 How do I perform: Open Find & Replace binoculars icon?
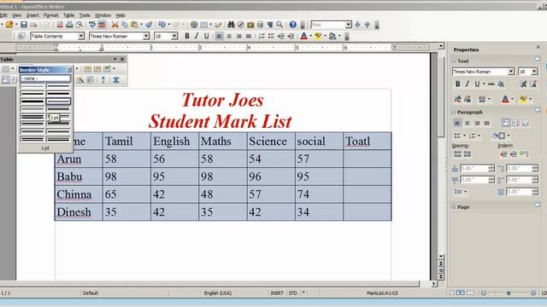click(x=231, y=25)
